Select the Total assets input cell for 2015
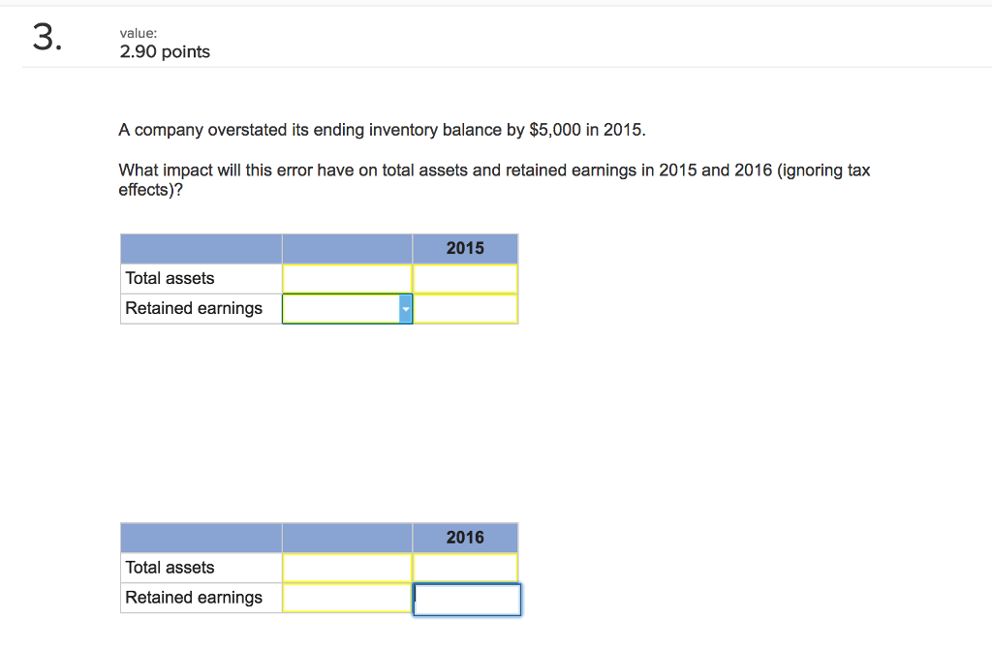Viewport: 992px width, 650px height. pyautogui.click(x=347, y=278)
